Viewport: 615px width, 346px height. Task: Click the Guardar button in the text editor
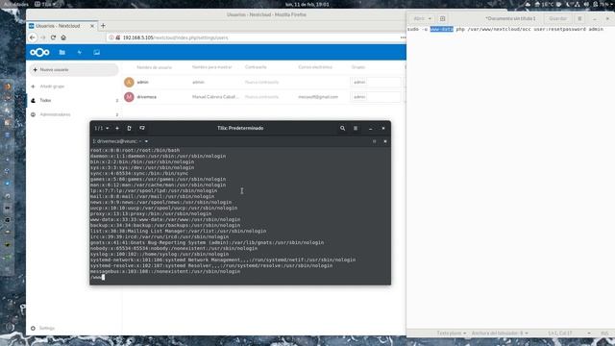(557, 18)
